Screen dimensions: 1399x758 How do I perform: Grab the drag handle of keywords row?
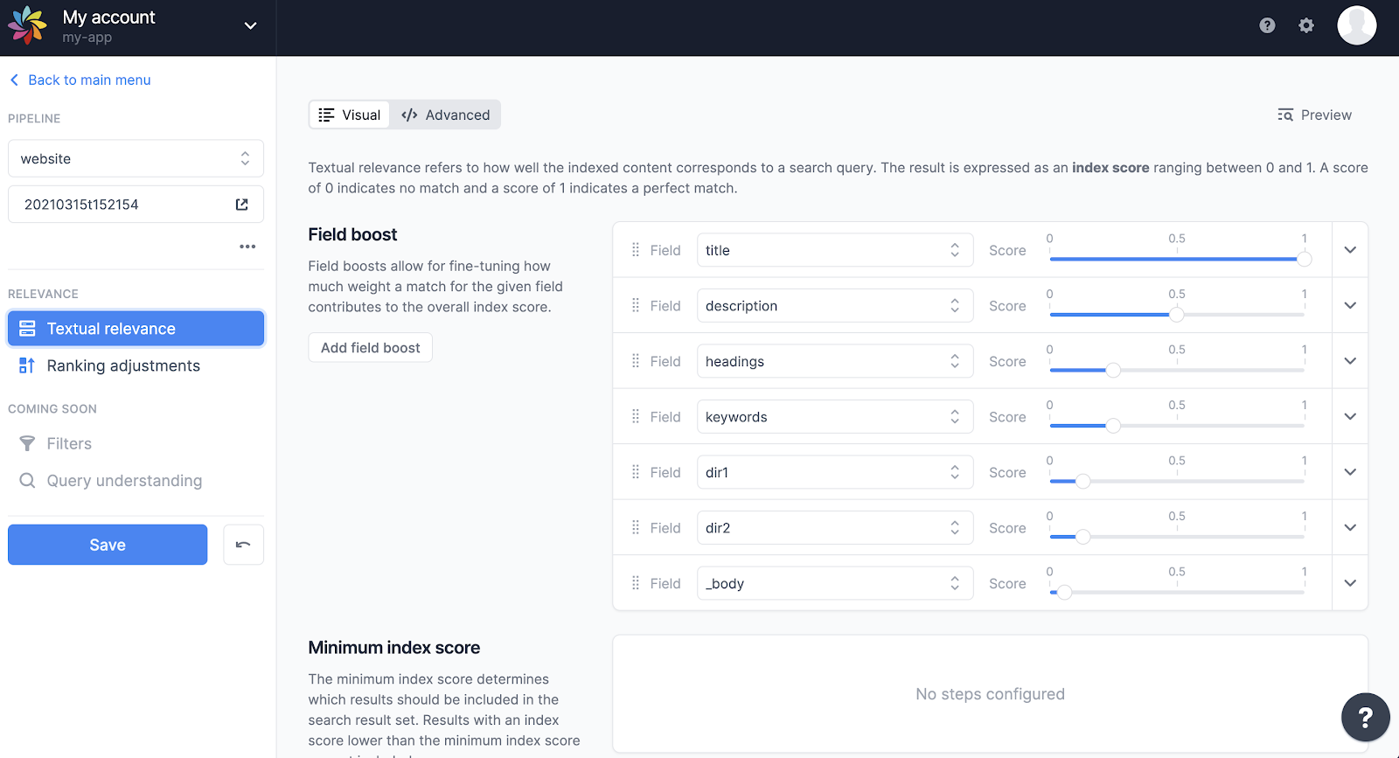point(636,417)
